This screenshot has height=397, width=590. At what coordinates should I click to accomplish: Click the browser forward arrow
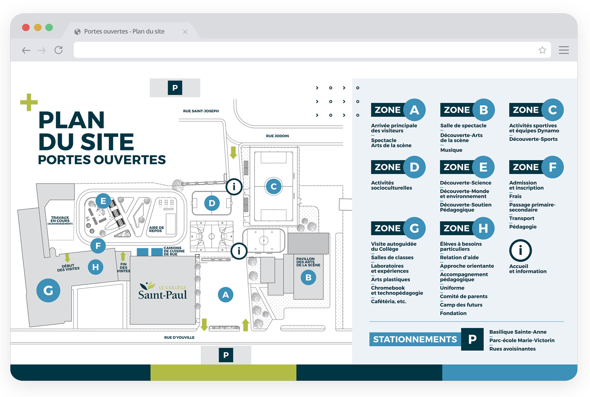pos(41,50)
